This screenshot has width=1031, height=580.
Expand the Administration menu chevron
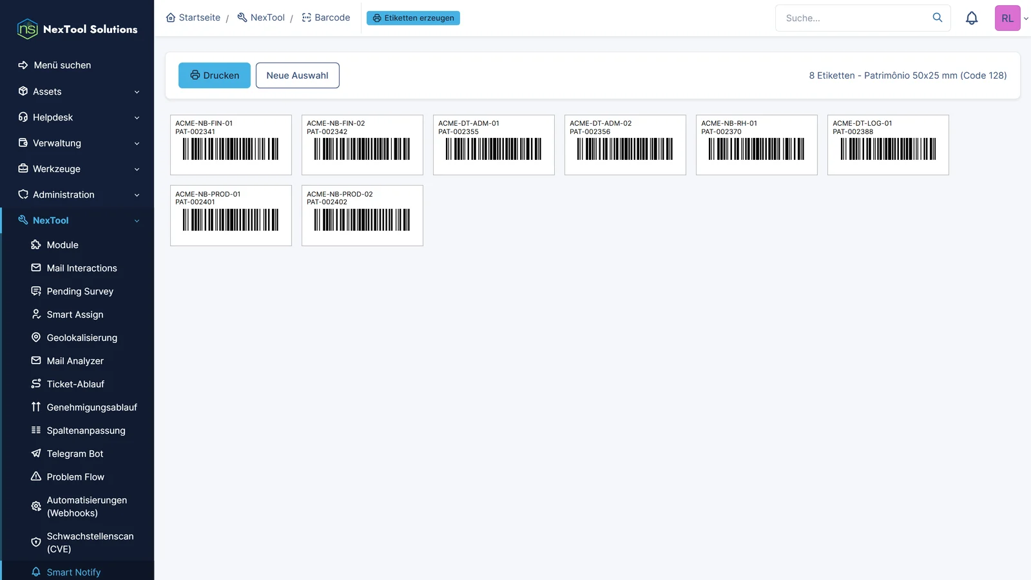pyautogui.click(x=137, y=195)
